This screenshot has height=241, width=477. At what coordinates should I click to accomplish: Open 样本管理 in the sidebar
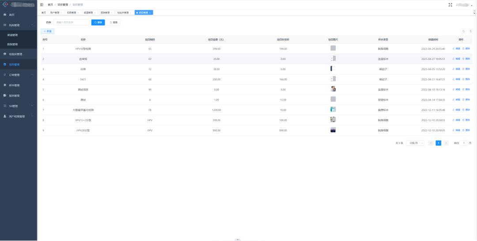(18, 85)
